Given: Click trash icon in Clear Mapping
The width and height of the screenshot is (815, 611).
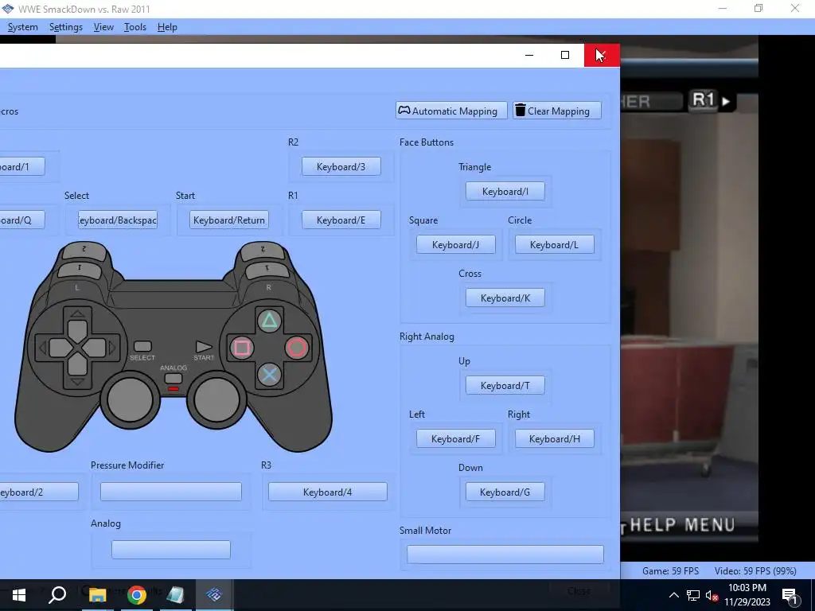Looking at the screenshot, I should [x=521, y=110].
